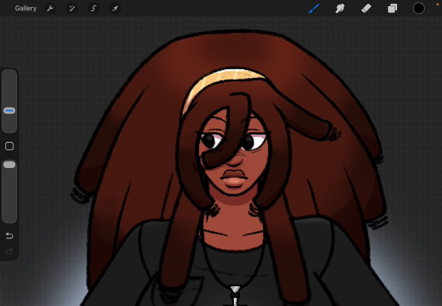Open the Actions wrench menu

tap(50, 8)
